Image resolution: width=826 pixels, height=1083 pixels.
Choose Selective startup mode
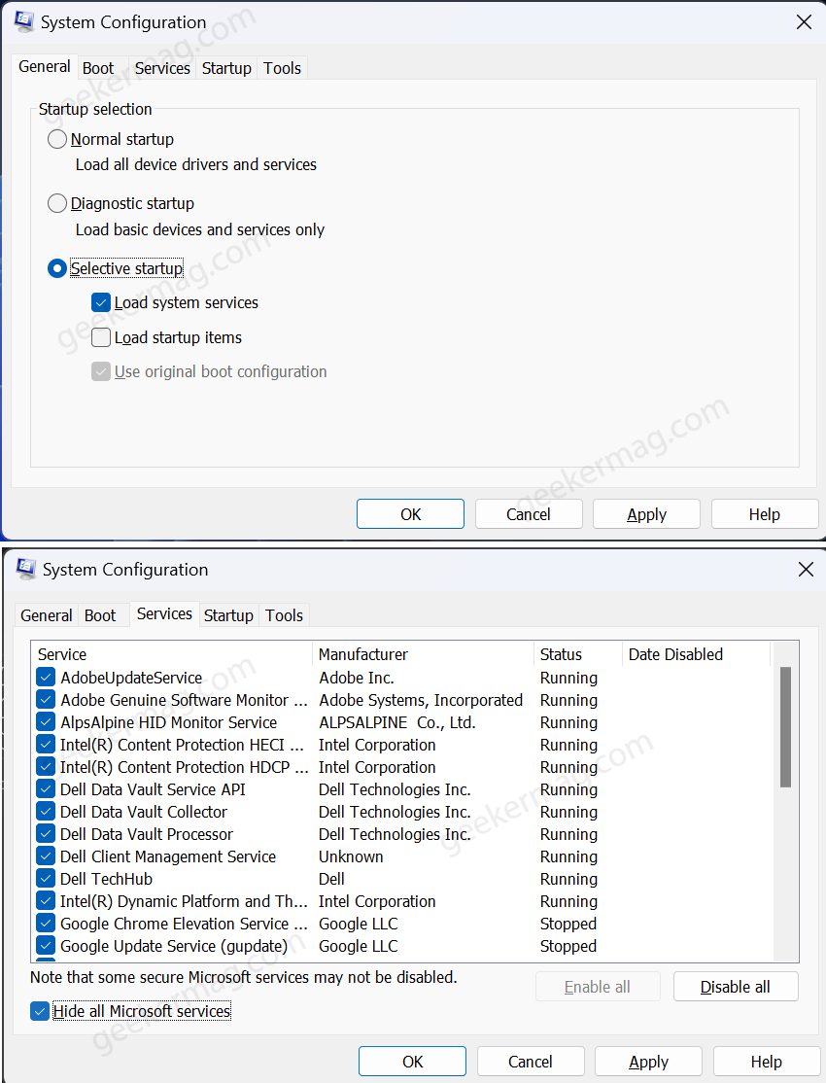pos(56,268)
